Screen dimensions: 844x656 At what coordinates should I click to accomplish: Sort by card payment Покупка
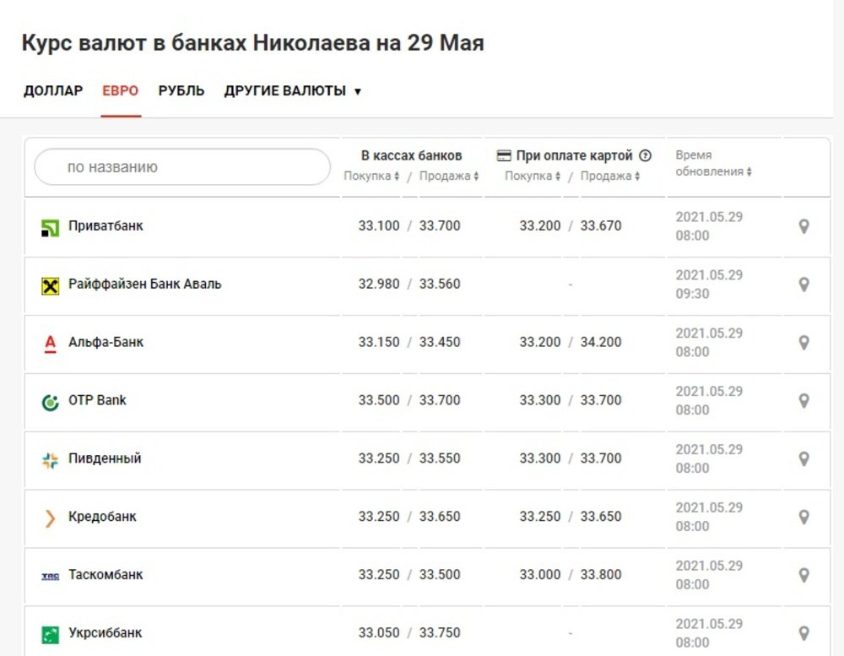pyautogui.click(x=533, y=176)
